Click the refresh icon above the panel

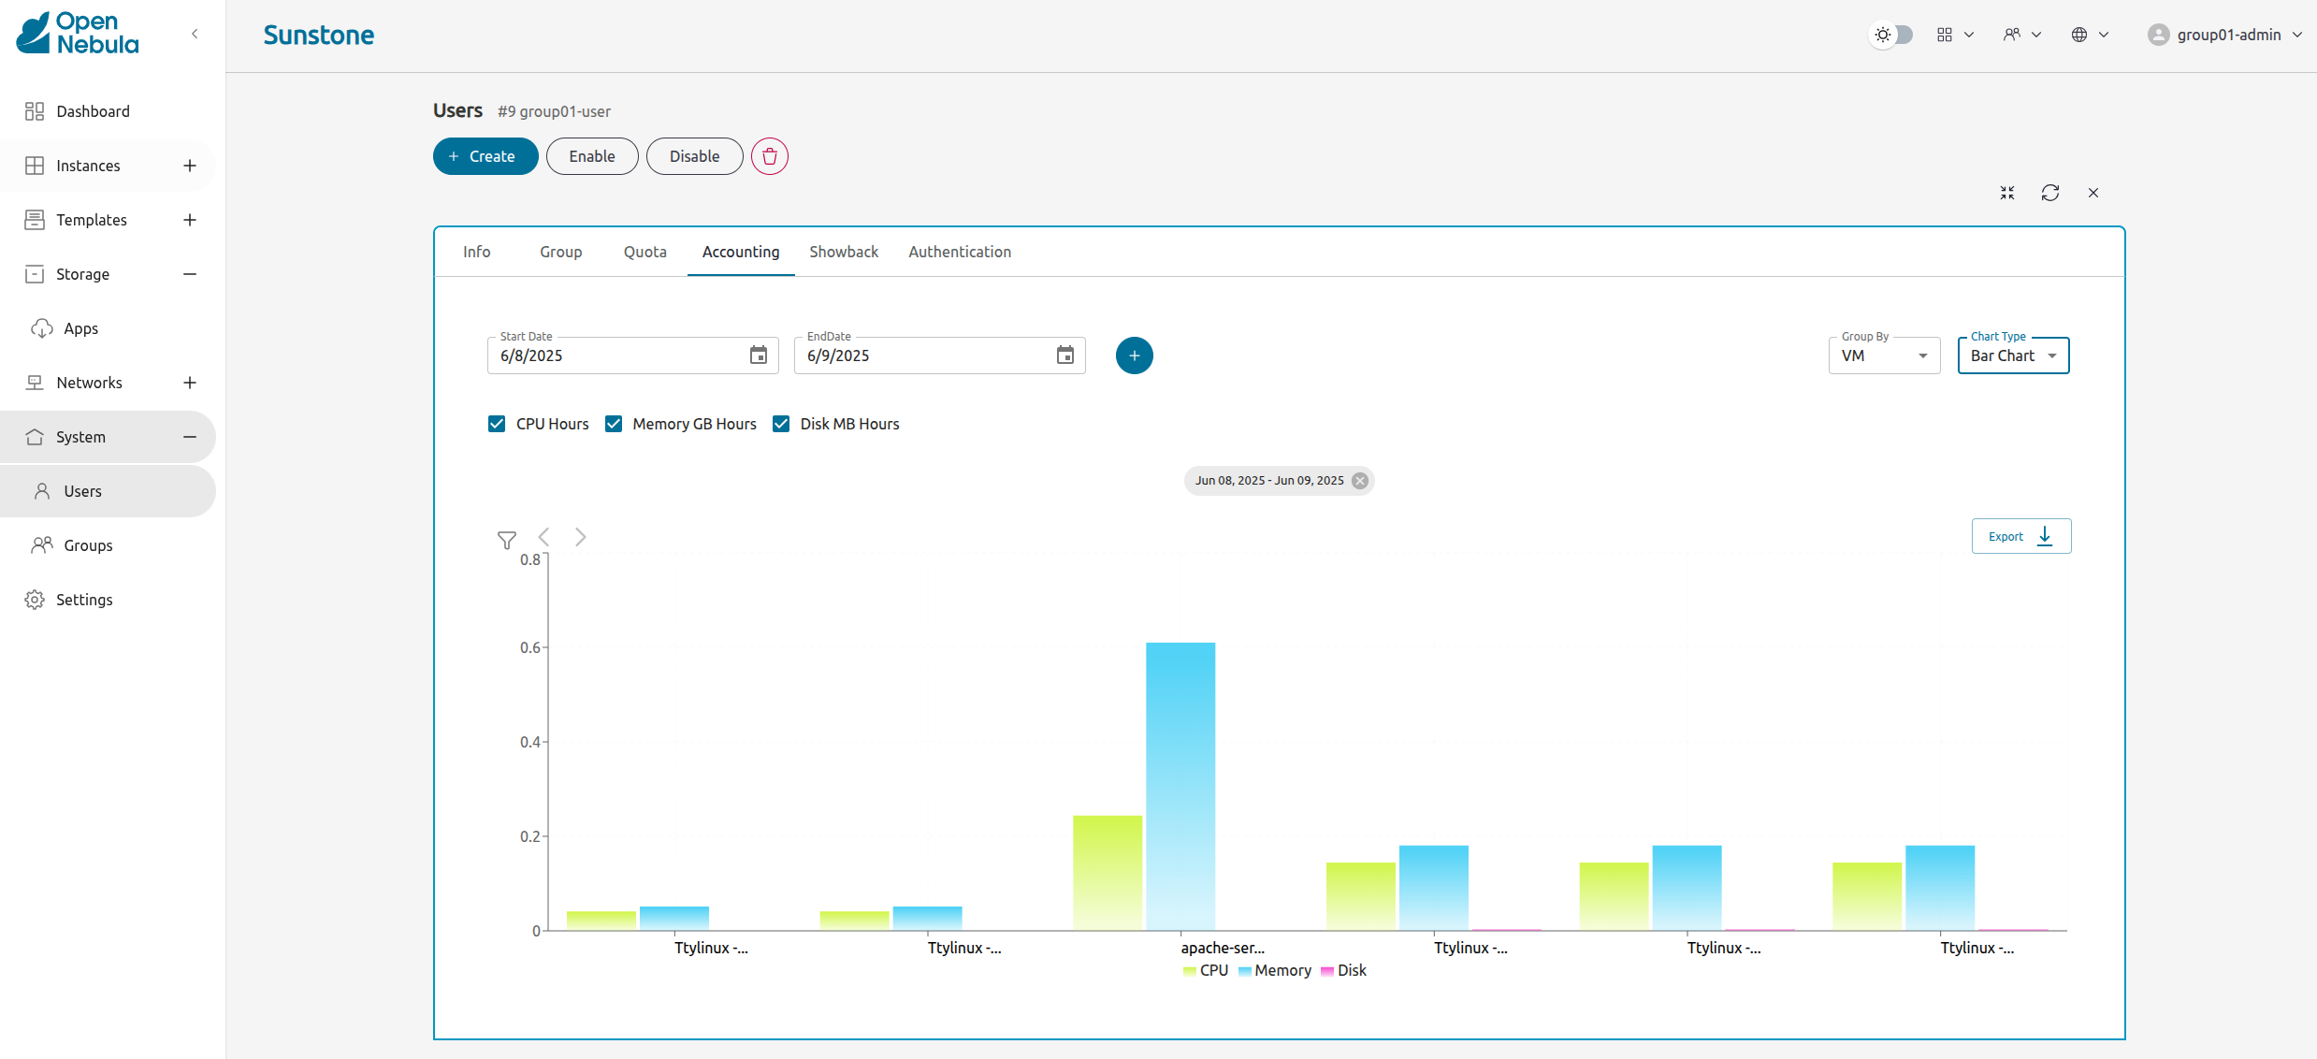[2049, 193]
